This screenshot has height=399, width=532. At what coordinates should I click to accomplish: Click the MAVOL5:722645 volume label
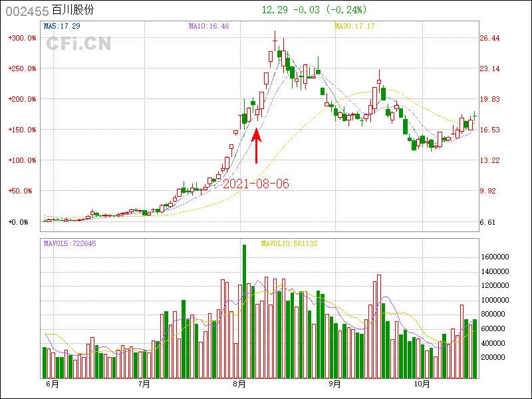(x=70, y=243)
